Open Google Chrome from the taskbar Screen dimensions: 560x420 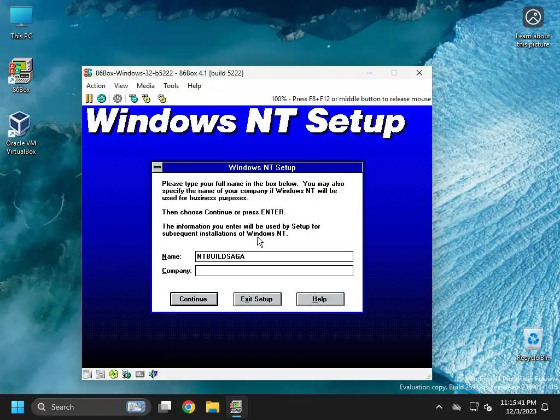point(189,407)
